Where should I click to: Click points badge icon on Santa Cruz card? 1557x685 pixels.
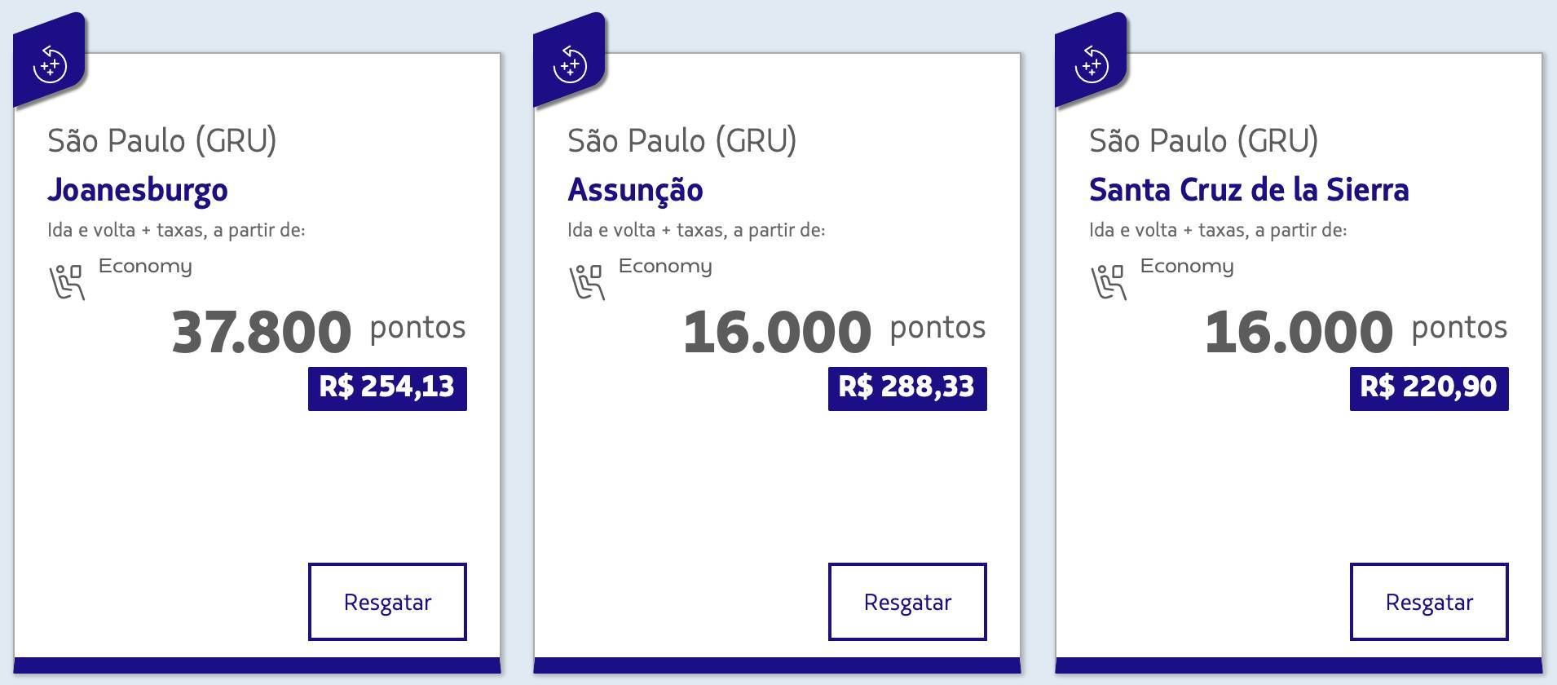click(x=1092, y=64)
